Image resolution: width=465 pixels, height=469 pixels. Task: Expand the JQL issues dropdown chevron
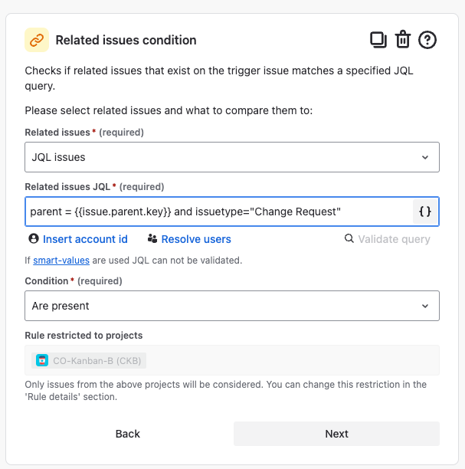click(425, 157)
